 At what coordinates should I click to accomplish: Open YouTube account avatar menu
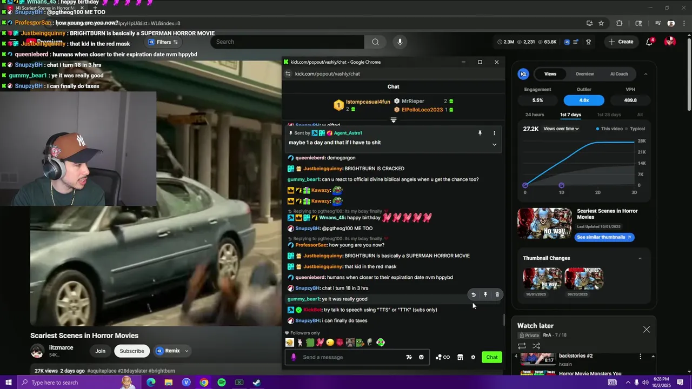[670, 42]
